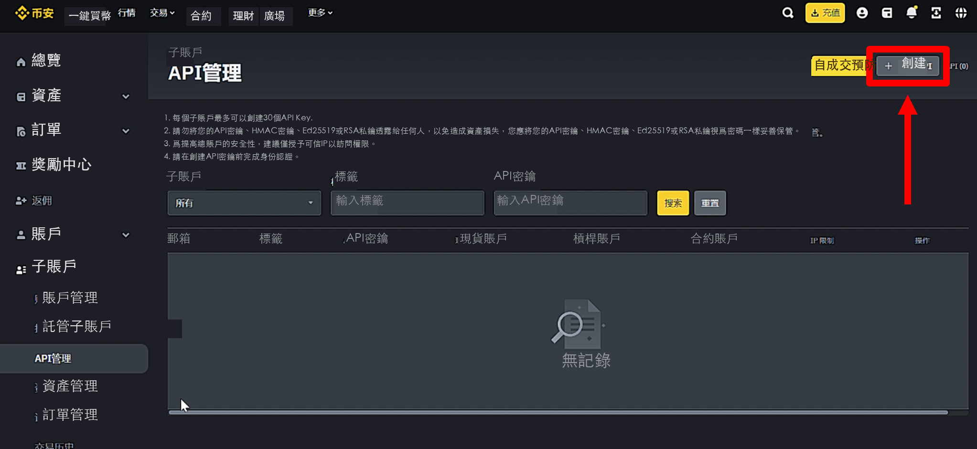Screen dimensions: 977x449
Task: Open 託管子賬戶 in sidebar
Action: (77, 326)
